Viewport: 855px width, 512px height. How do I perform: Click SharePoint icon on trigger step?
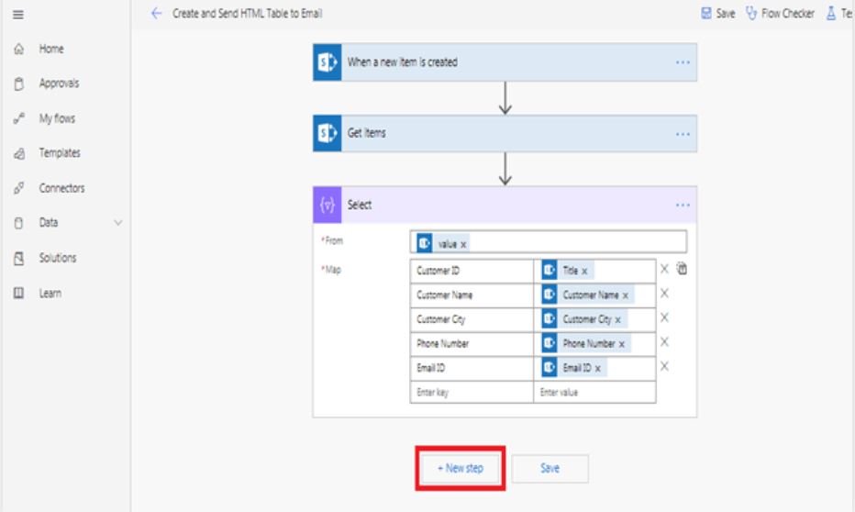[328, 62]
